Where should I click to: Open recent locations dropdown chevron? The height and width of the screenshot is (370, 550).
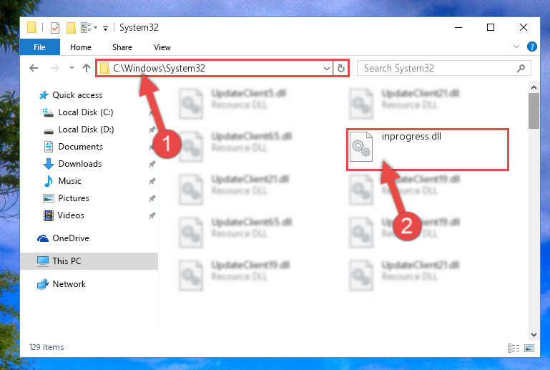pos(72,68)
